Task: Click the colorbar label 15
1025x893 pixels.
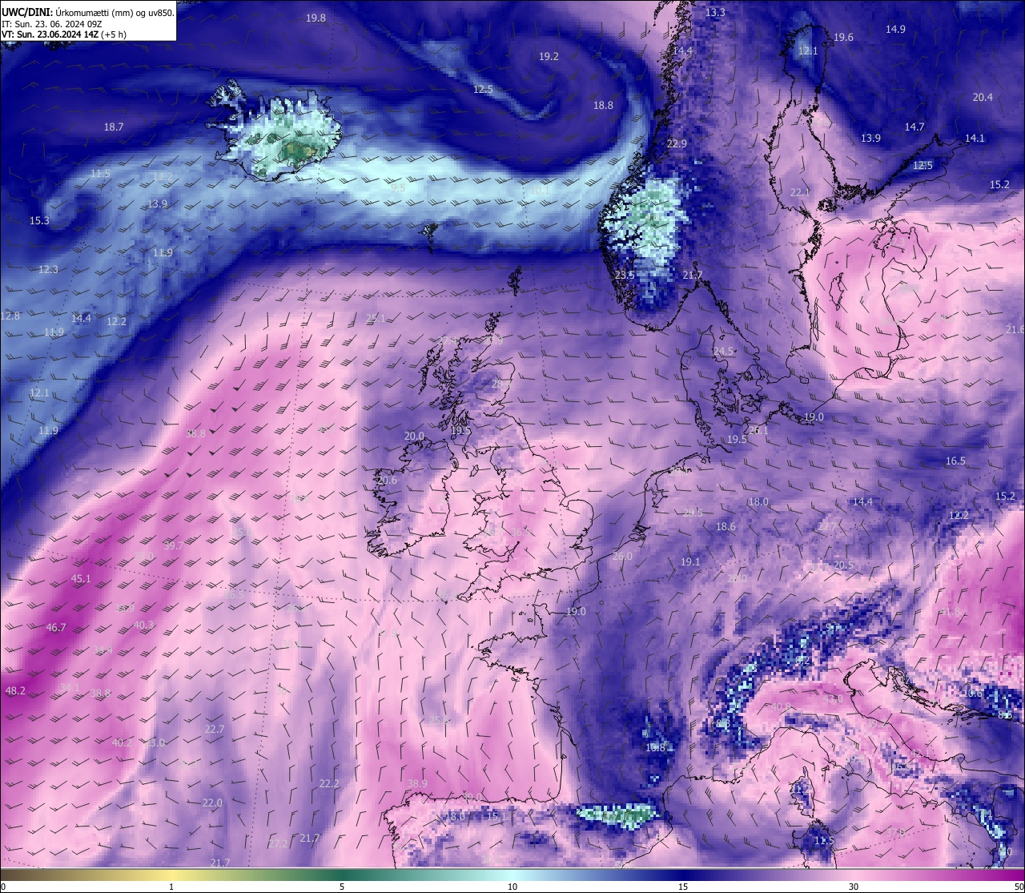Action: pos(683,887)
